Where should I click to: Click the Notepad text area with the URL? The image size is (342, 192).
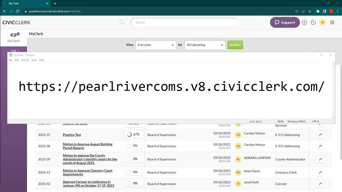170,90
